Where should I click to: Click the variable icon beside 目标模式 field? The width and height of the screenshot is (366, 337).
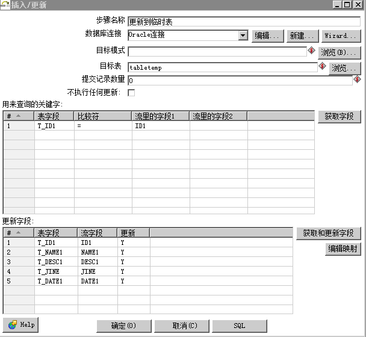click(x=311, y=51)
